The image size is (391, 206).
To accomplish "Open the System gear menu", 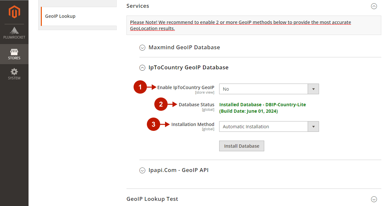I will click(x=14, y=74).
